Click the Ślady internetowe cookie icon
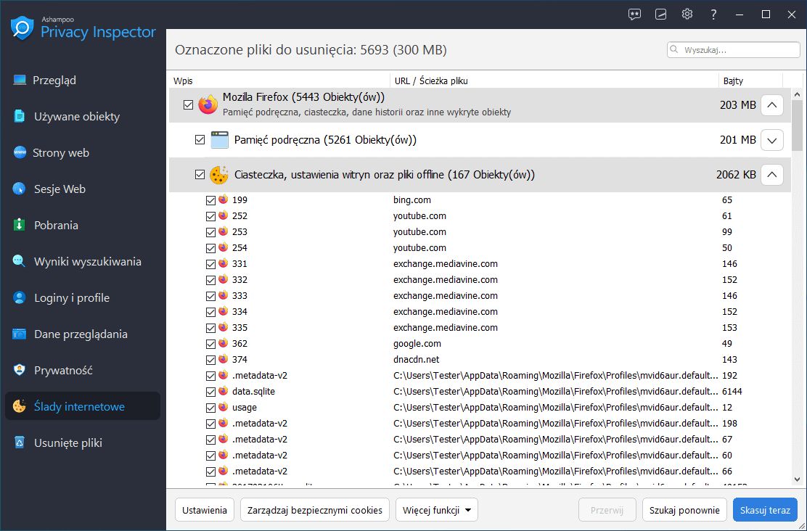807x531 pixels. (x=19, y=406)
